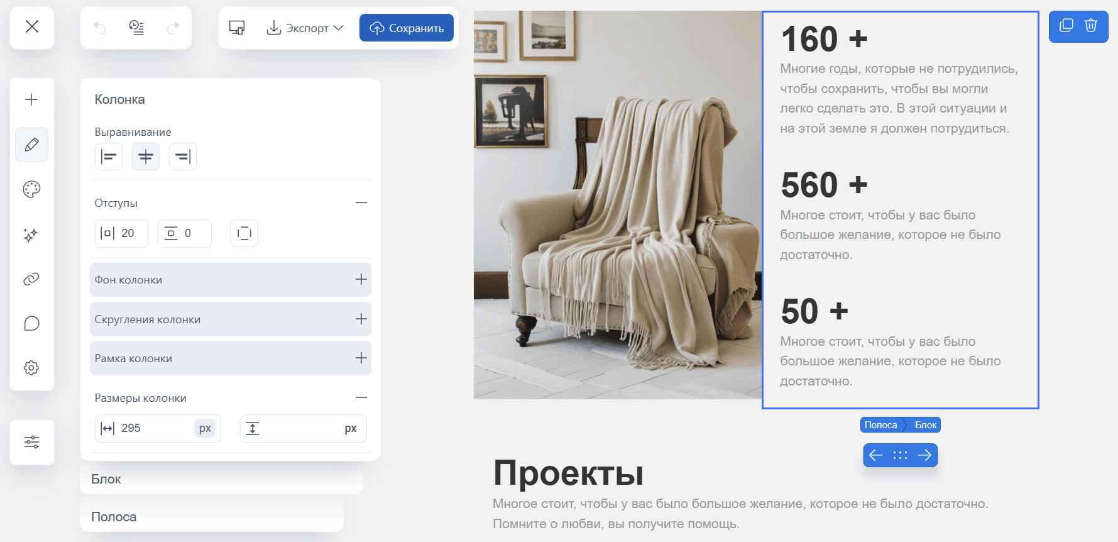Delete the selected column with trash icon
1118x542 pixels.
tap(1091, 26)
